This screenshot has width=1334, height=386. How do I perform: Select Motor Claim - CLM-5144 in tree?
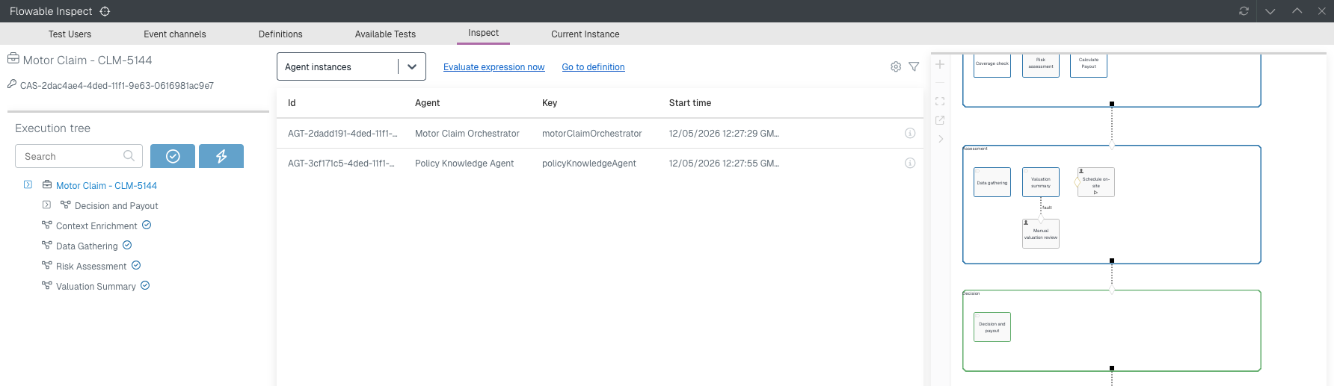pos(106,186)
